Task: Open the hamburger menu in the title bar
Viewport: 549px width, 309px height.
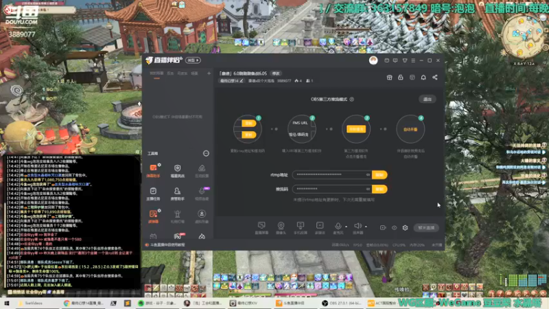Action: [413, 60]
